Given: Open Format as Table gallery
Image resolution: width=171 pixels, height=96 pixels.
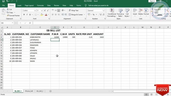Looking at the screenshot, I should click(121, 13).
